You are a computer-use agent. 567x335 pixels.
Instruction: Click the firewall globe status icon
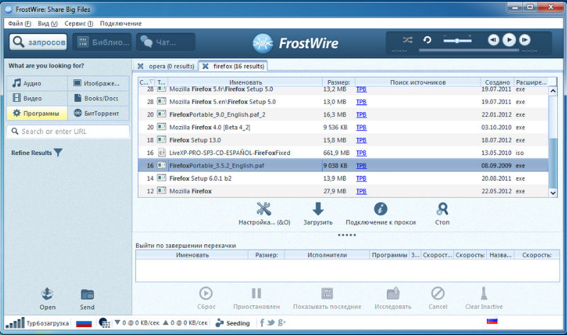[x=104, y=323]
